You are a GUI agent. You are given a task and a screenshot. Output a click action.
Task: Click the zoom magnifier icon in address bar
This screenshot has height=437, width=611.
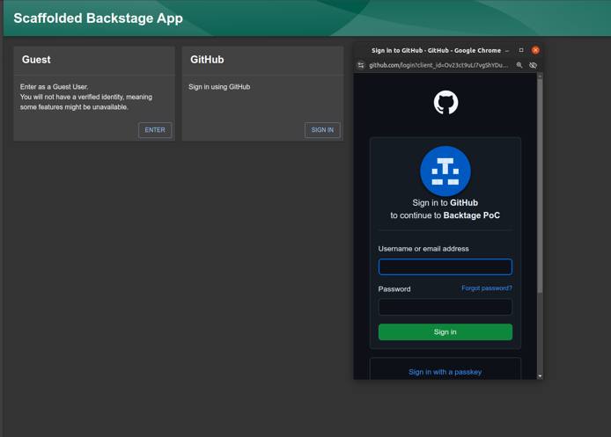tap(519, 65)
